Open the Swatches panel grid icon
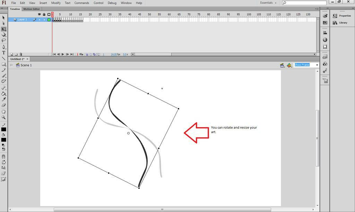Image resolution: width=355 pixels, height=212 pixels. [x=325, y=23]
